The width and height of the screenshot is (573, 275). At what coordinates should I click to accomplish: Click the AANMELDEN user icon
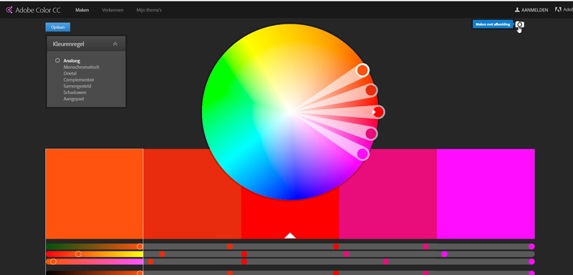click(517, 10)
